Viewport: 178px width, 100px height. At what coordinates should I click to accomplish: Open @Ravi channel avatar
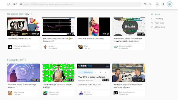[x=80, y=47]
